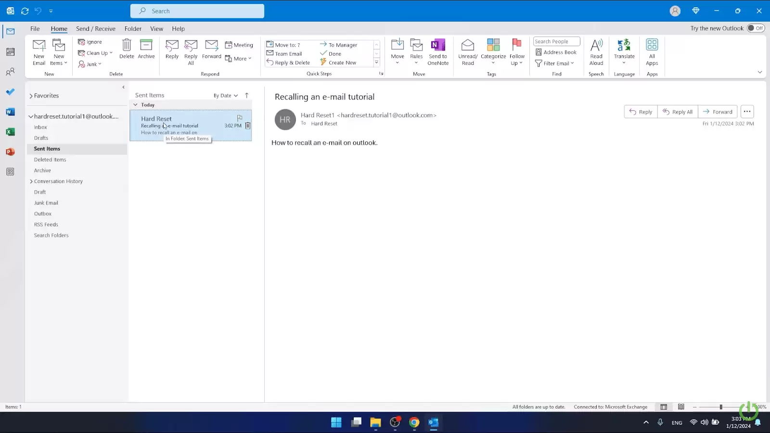
Task: Open the Translate tool
Action: pyautogui.click(x=624, y=51)
